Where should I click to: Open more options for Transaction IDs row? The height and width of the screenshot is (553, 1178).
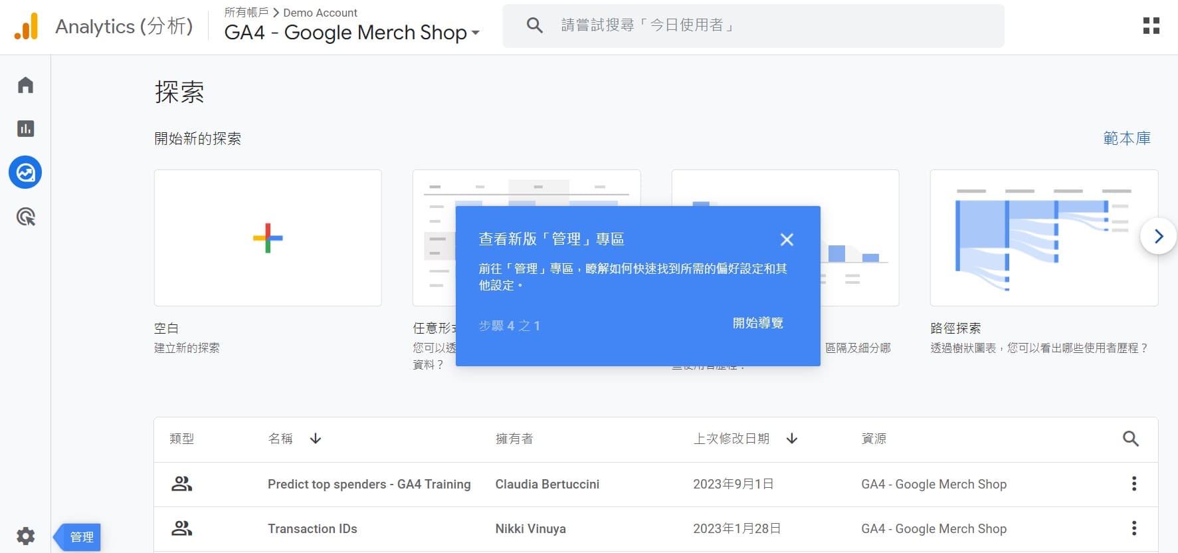[x=1134, y=528]
